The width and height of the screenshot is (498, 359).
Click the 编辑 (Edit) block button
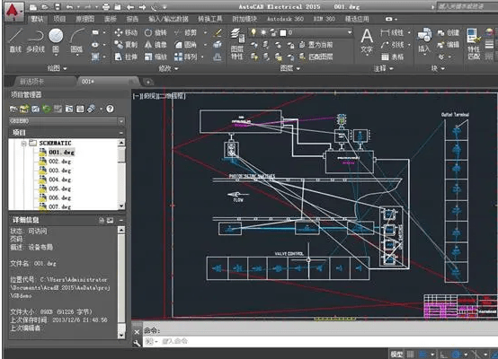pos(449,45)
